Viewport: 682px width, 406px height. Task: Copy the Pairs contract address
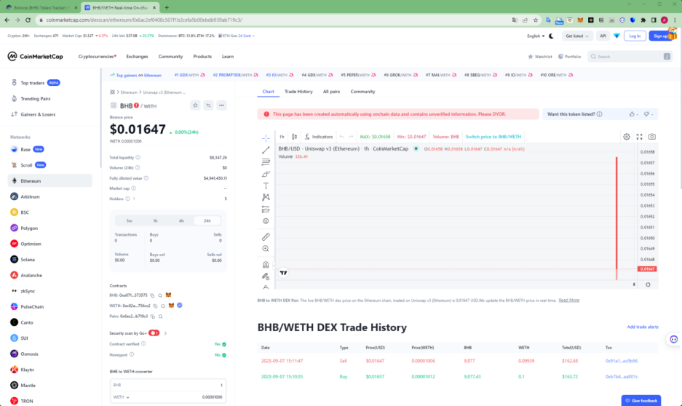point(153,317)
